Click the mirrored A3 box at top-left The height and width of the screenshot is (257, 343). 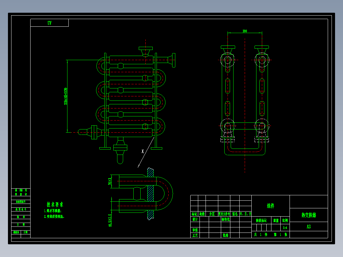click(49, 23)
